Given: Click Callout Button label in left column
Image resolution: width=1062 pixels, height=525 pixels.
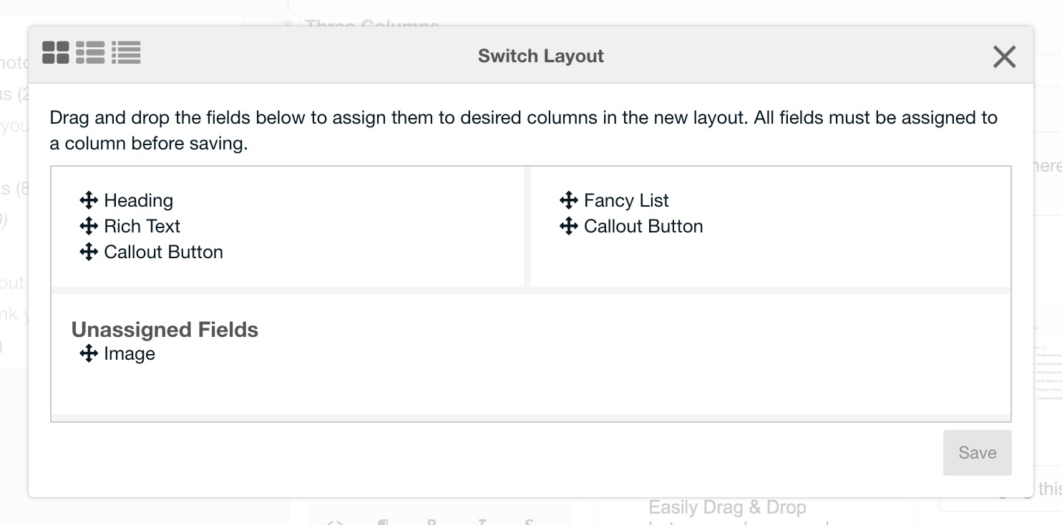Looking at the screenshot, I should [x=163, y=252].
